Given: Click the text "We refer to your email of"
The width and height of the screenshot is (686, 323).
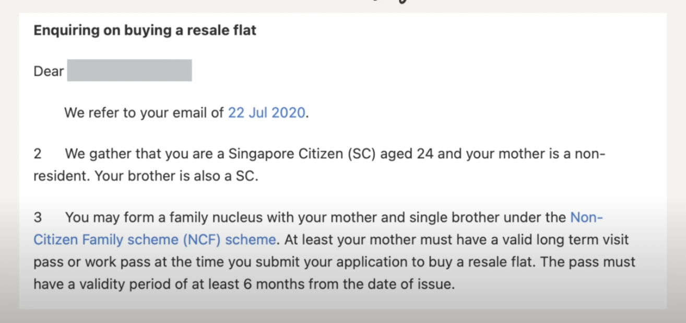Looking at the screenshot, I should point(144,113).
